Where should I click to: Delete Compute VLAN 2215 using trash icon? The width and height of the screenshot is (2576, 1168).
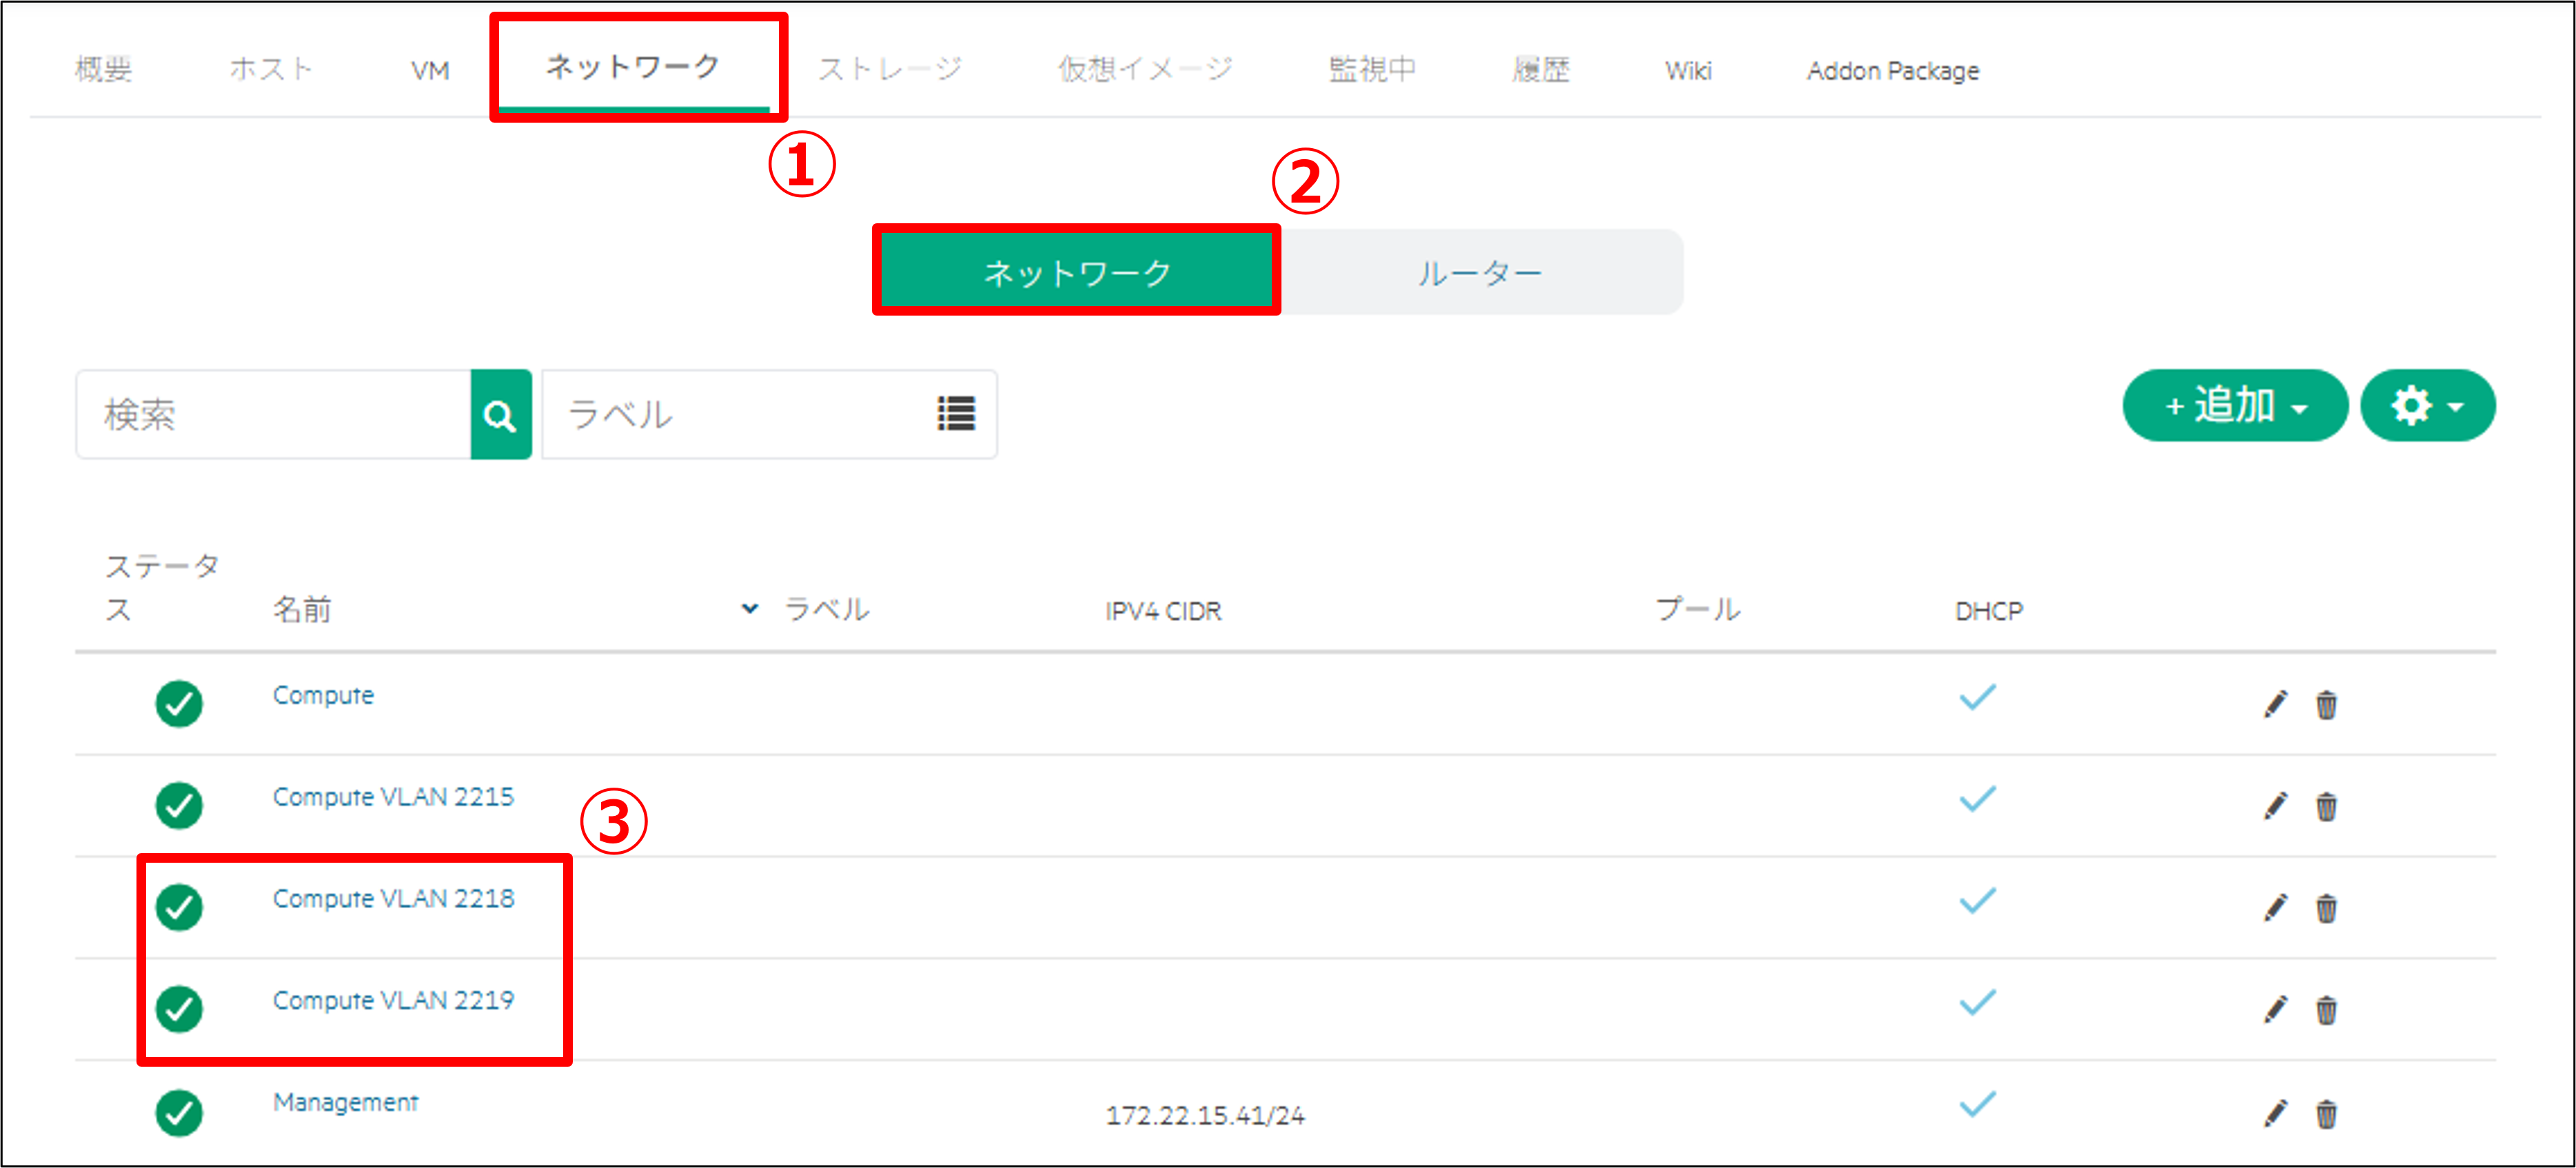(x=2326, y=807)
